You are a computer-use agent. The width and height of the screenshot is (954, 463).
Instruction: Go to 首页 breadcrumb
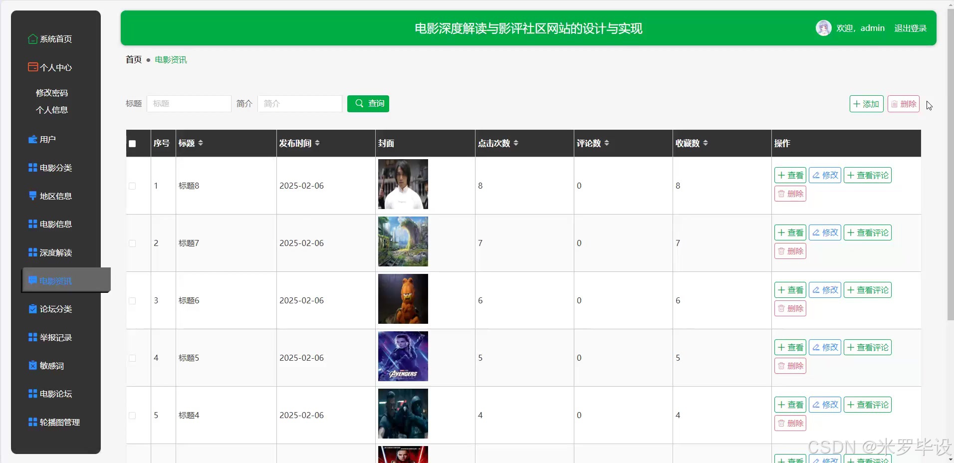coord(134,59)
